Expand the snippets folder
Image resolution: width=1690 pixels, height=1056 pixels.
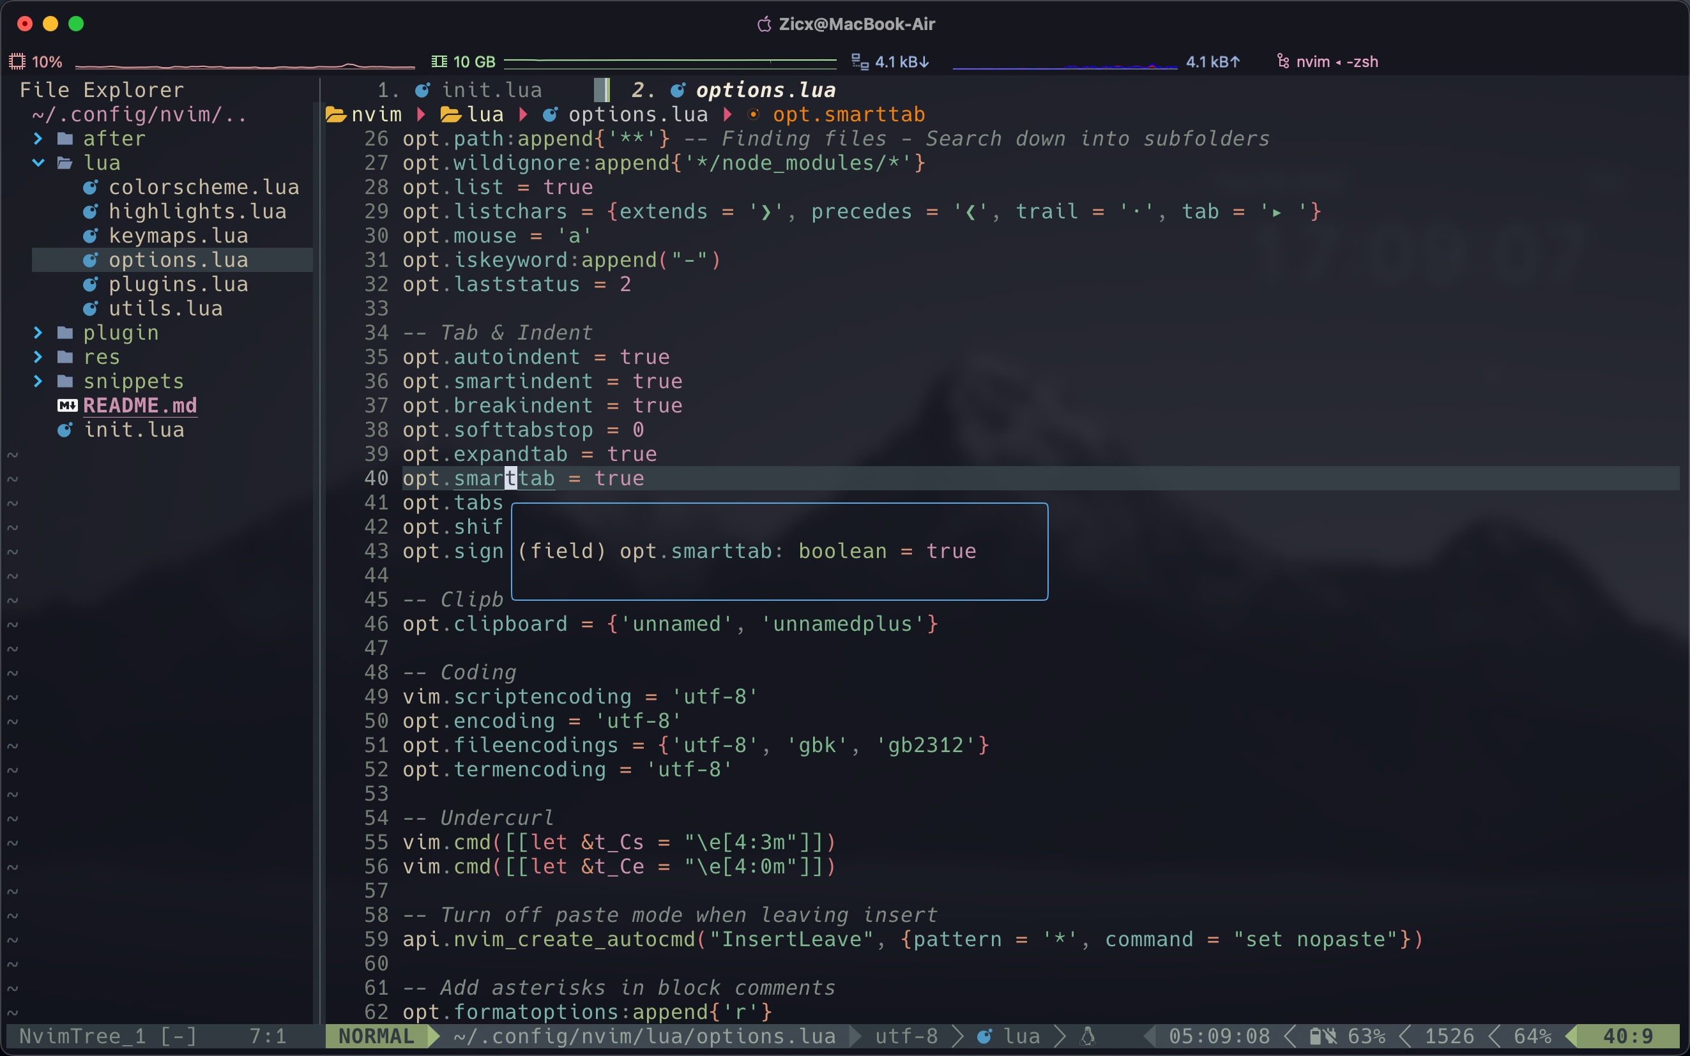(38, 381)
